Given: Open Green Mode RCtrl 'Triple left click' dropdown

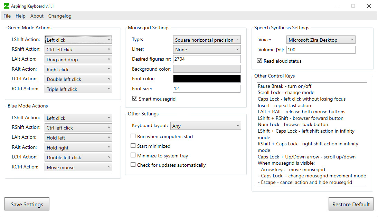Looking at the screenshot, I should click(x=78, y=89).
